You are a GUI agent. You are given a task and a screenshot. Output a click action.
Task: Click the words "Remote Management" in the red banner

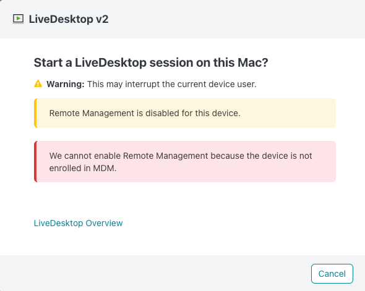pos(166,156)
